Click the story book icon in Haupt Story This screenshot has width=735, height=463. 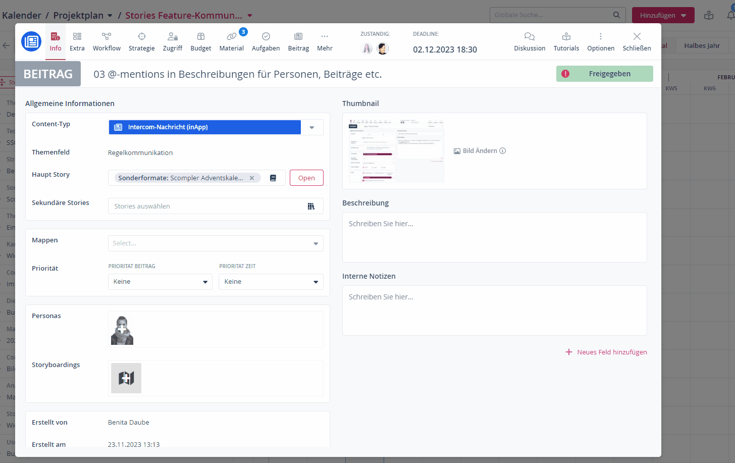273,178
